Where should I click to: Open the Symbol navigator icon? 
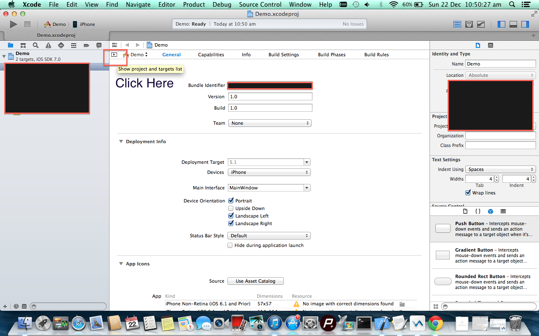[23, 45]
